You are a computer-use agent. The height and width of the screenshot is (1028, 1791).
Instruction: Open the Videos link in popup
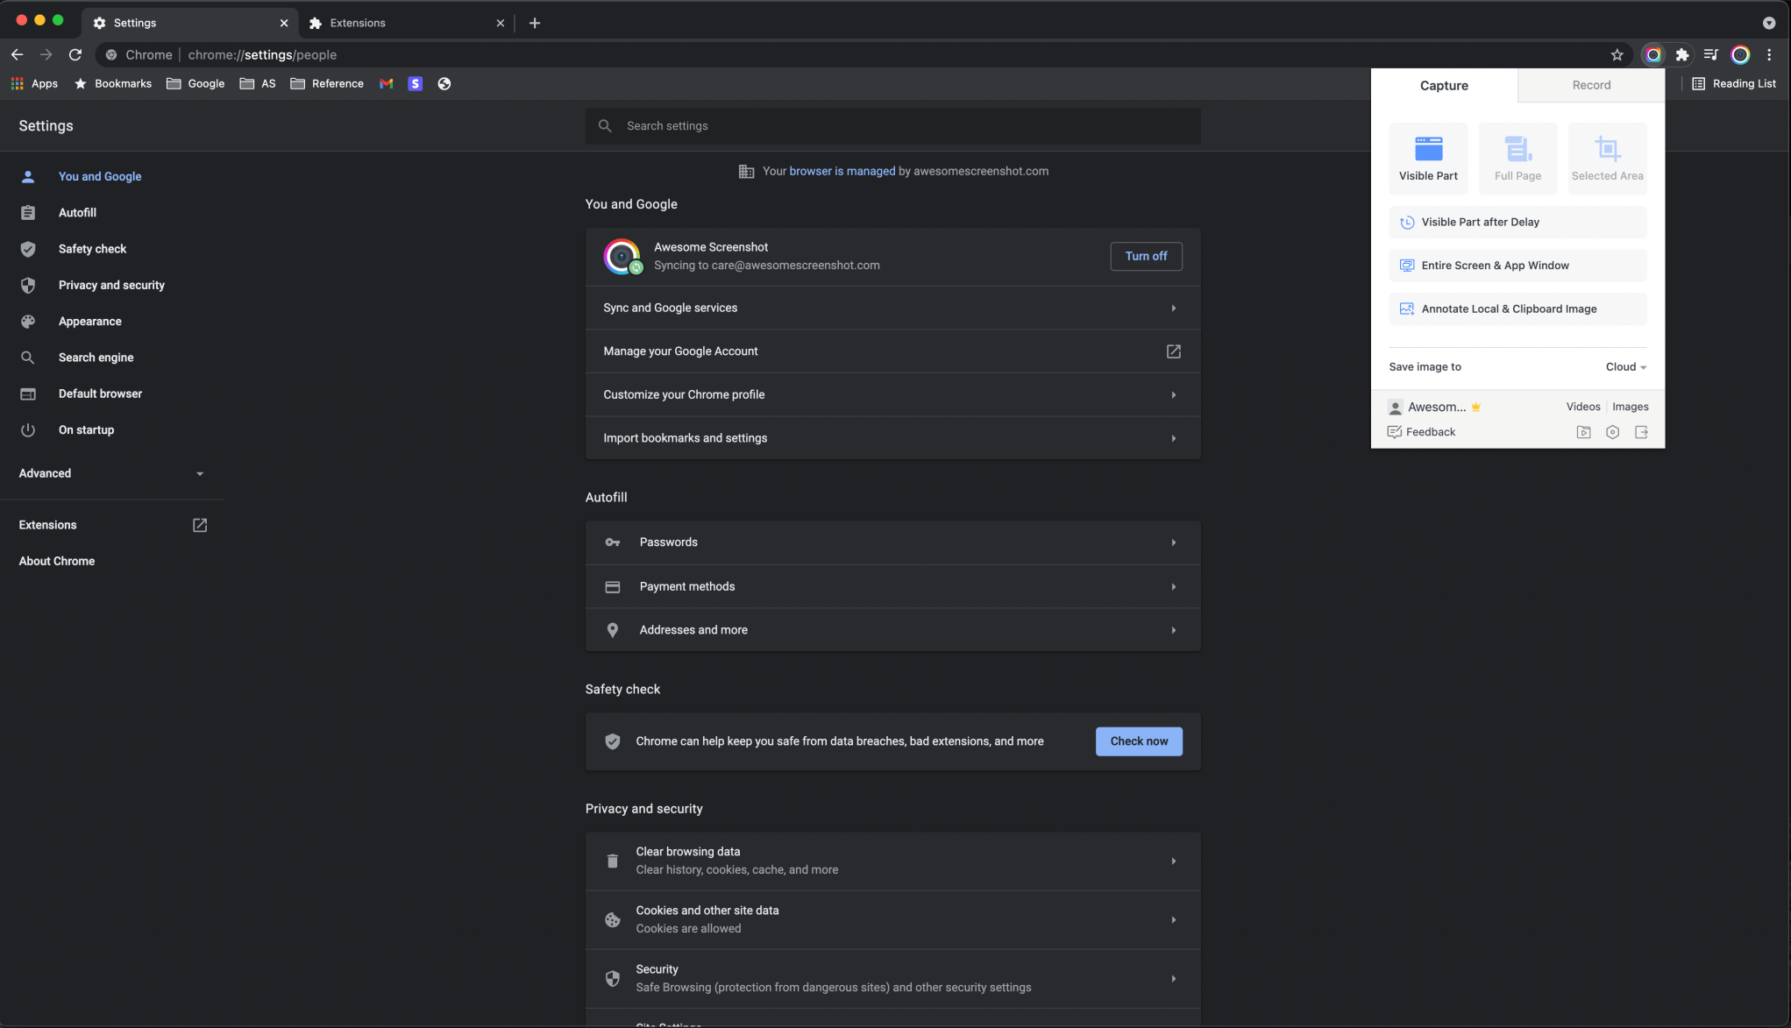click(x=1583, y=407)
